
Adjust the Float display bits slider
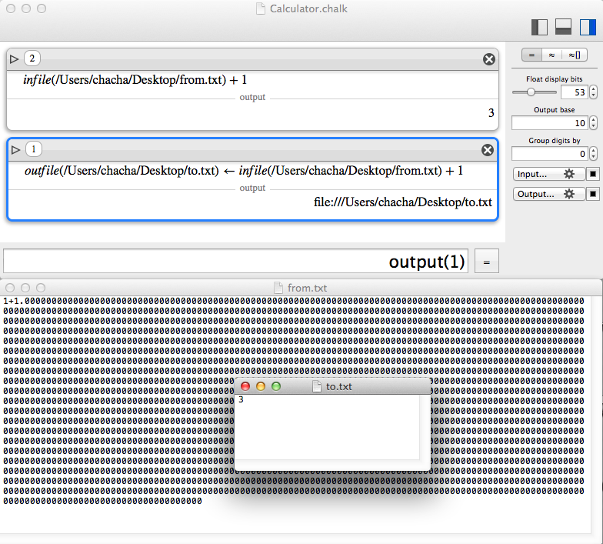(531, 92)
